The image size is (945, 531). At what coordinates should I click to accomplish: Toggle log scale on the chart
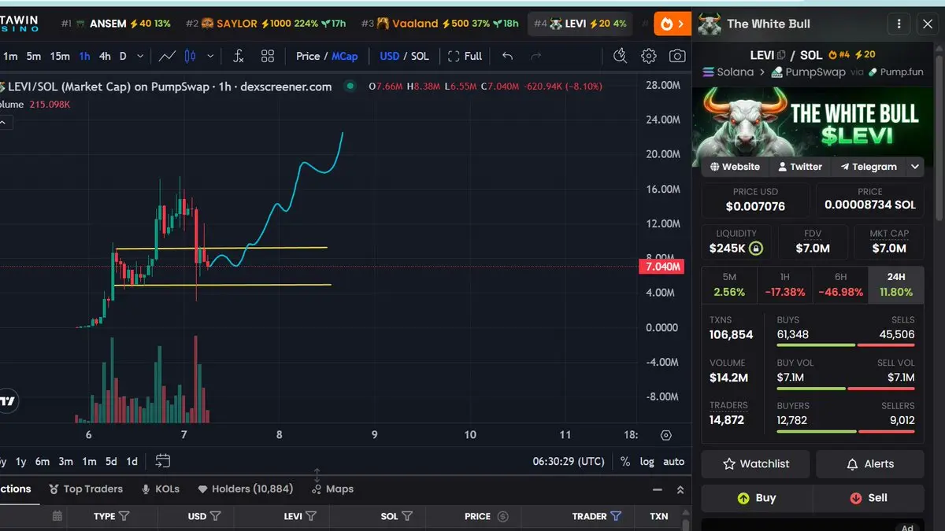647,462
